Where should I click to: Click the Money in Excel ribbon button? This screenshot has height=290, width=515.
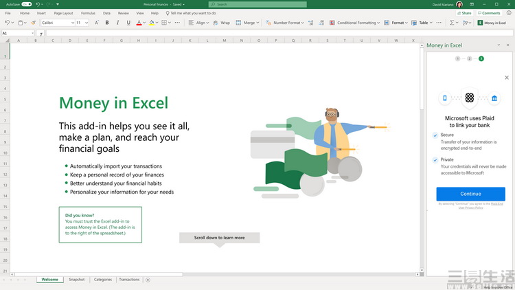[x=492, y=23]
